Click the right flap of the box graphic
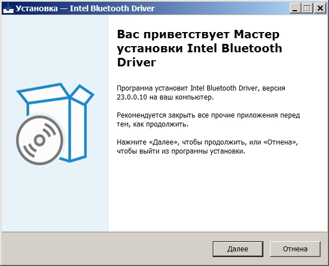Viewport: 329px width, 266px height. click(x=82, y=94)
